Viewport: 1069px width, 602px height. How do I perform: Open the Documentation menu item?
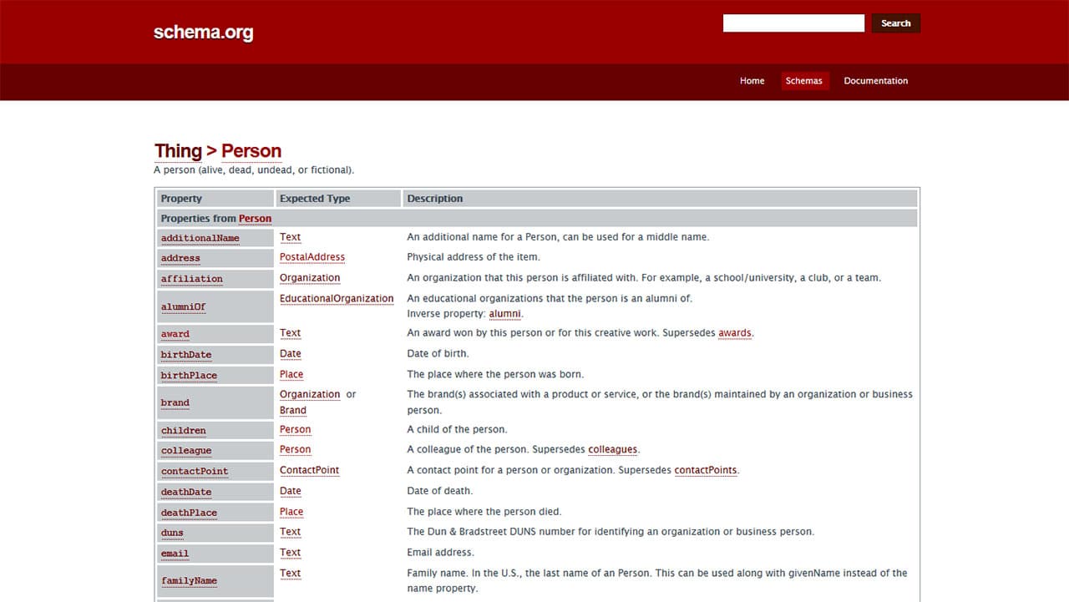point(875,81)
